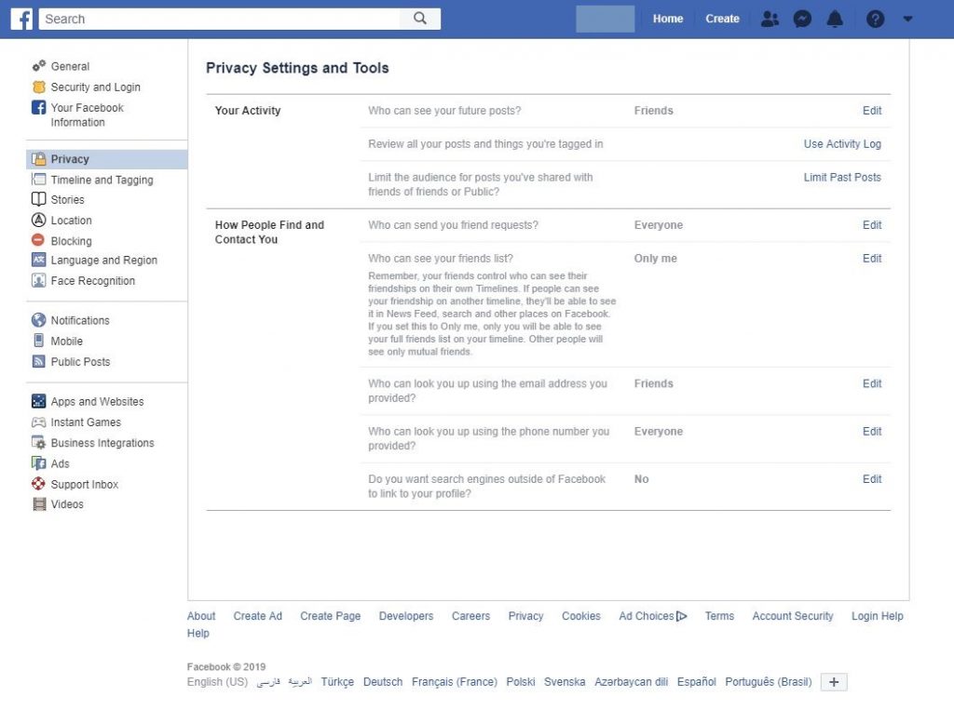The height and width of the screenshot is (710, 954).
Task: Open the About footer link
Action: coord(201,616)
